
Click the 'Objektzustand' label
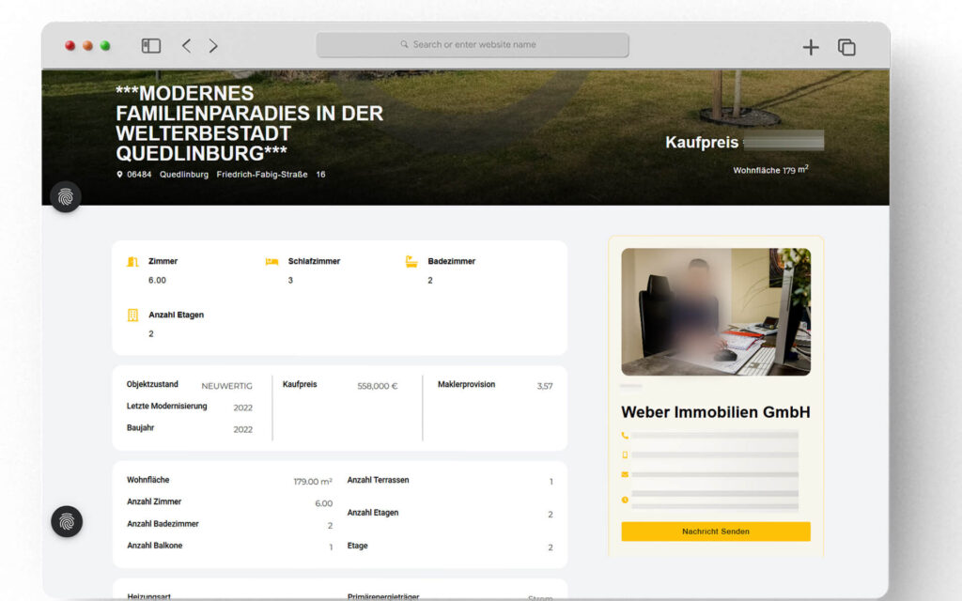click(x=152, y=384)
